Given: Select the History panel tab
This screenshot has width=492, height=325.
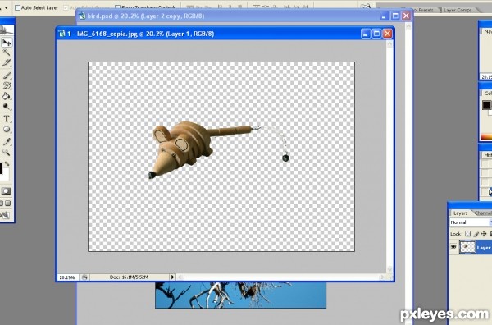Looking at the screenshot, I should click(488, 155).
